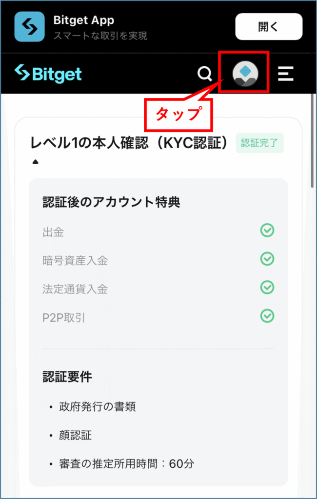Select the 出金 benefit row
This screenshot has width=317, height=499.
coord(158,232)
